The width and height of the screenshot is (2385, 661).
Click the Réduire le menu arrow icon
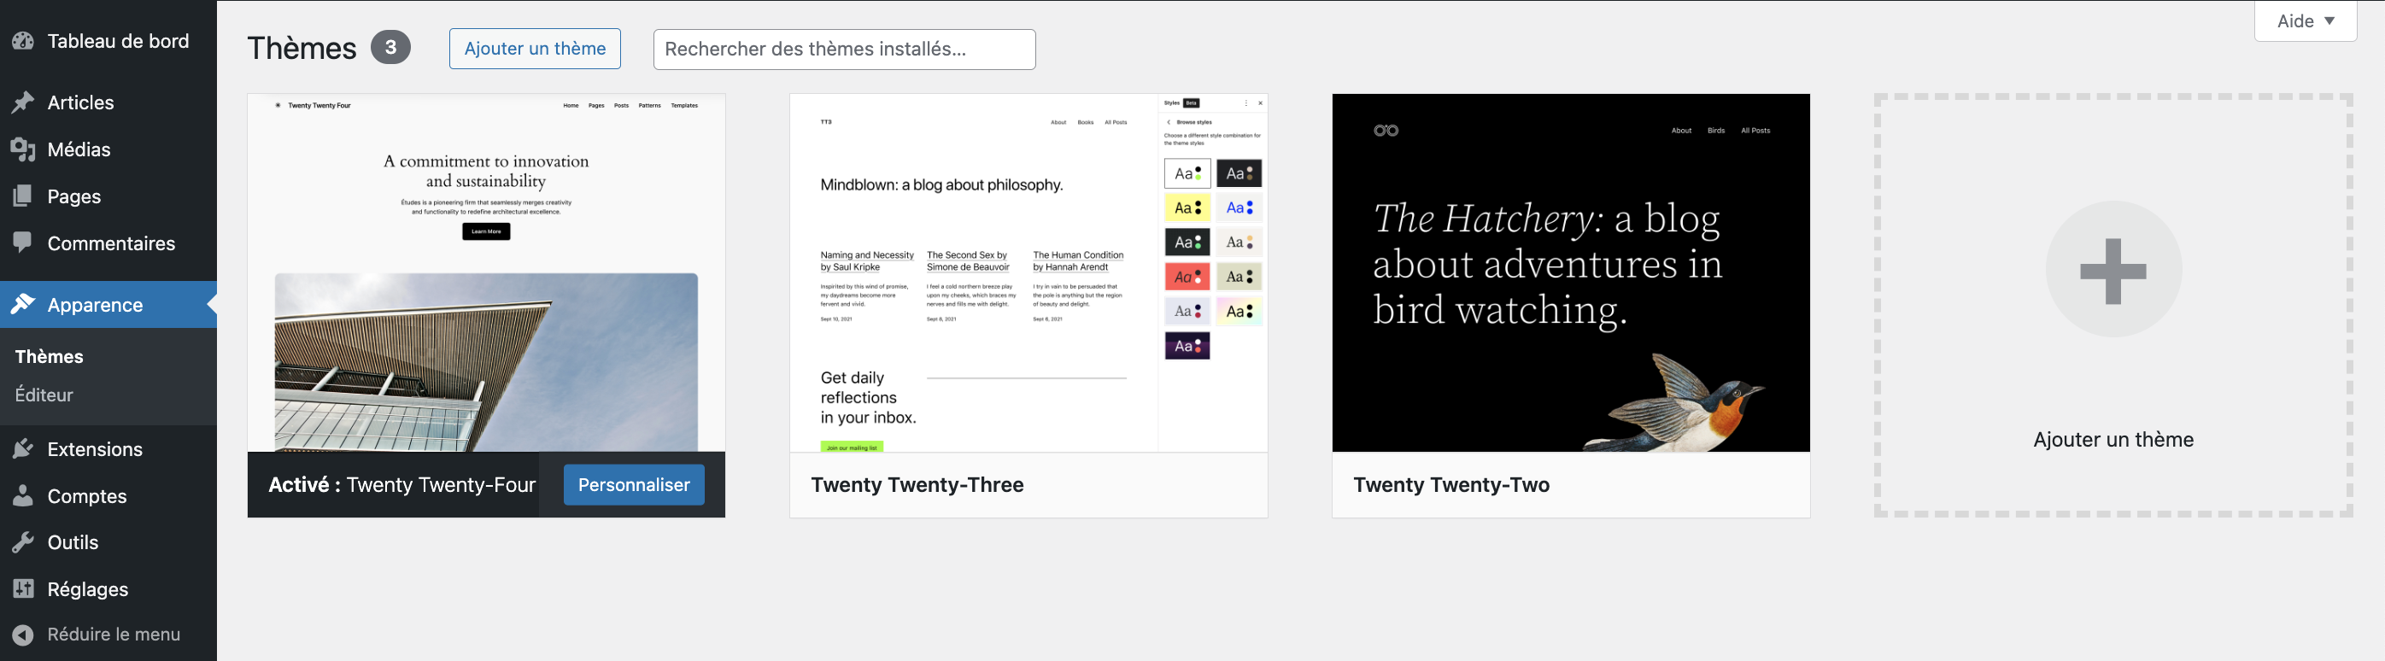[23, 635]
